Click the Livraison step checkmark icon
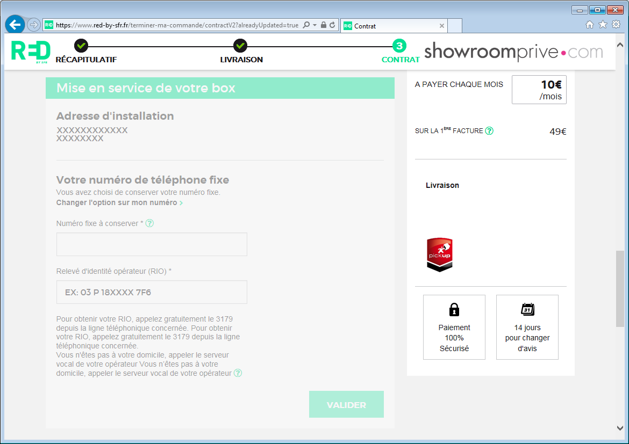 (240, 46)
